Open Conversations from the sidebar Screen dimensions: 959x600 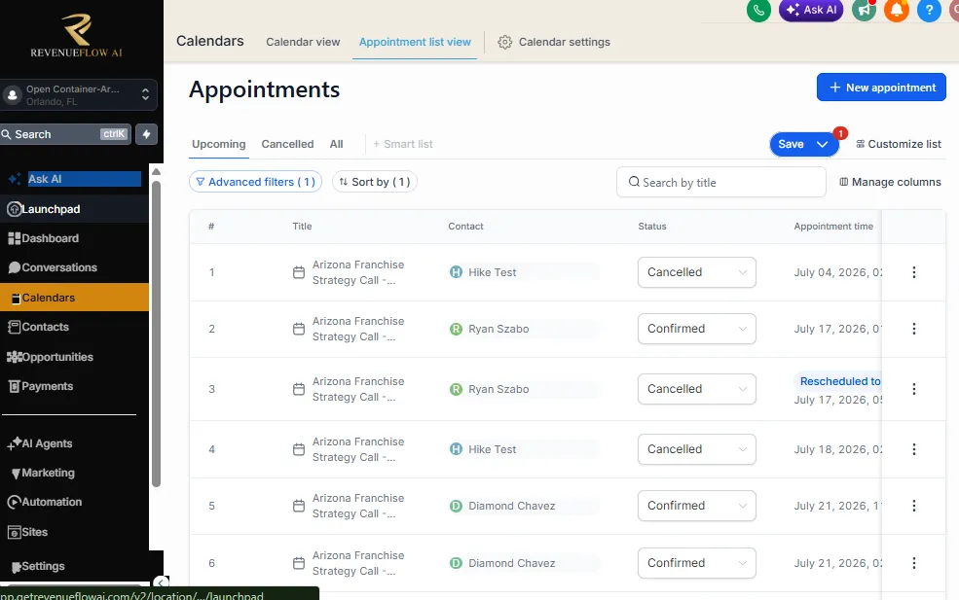[74, 267]
